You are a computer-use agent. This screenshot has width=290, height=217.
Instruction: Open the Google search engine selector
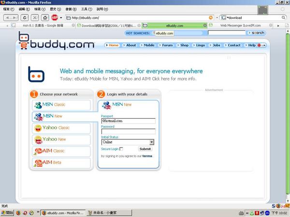click(x=225, y=18)
